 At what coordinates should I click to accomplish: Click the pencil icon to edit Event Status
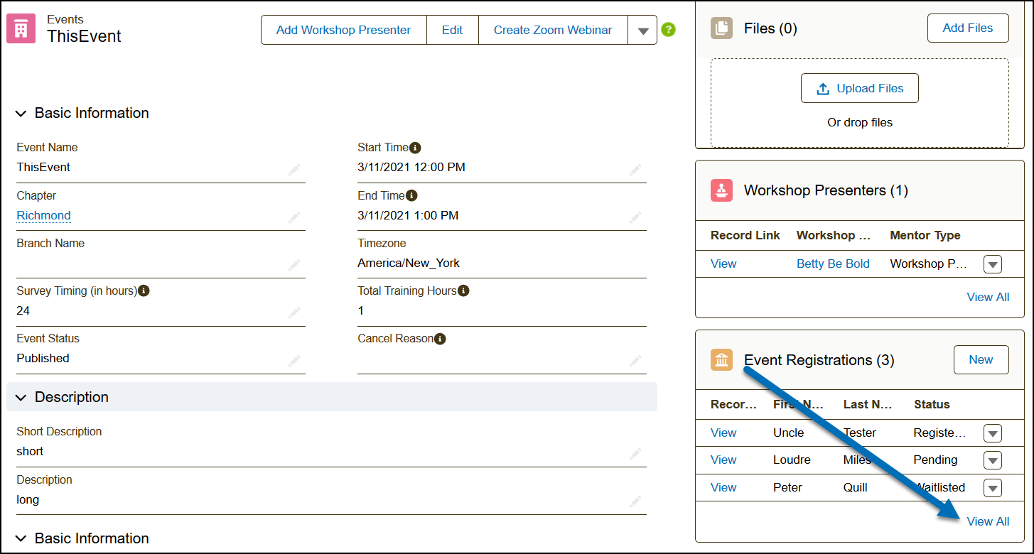[294, 361]
